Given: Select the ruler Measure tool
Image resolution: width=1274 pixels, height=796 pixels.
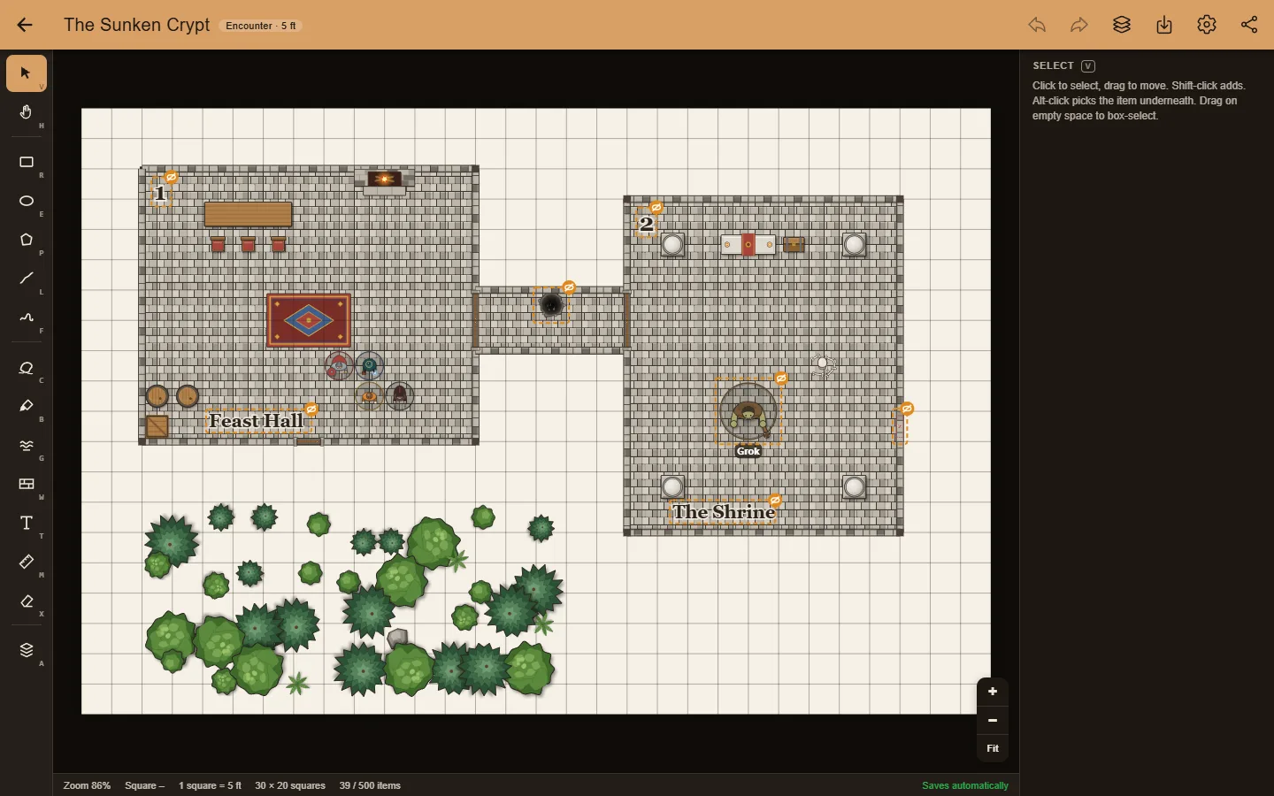Looking at the screenshot, I should [27, 562].
